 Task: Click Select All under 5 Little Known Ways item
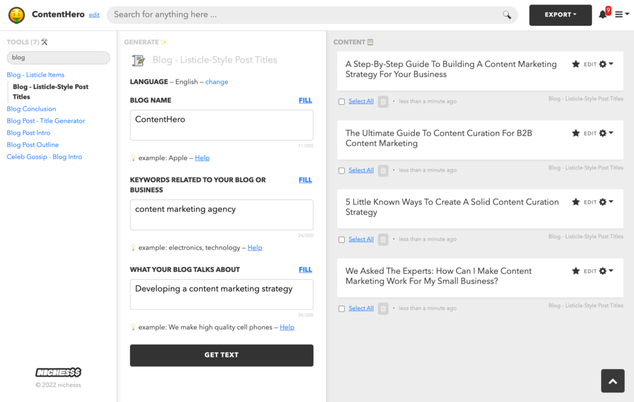361,239
